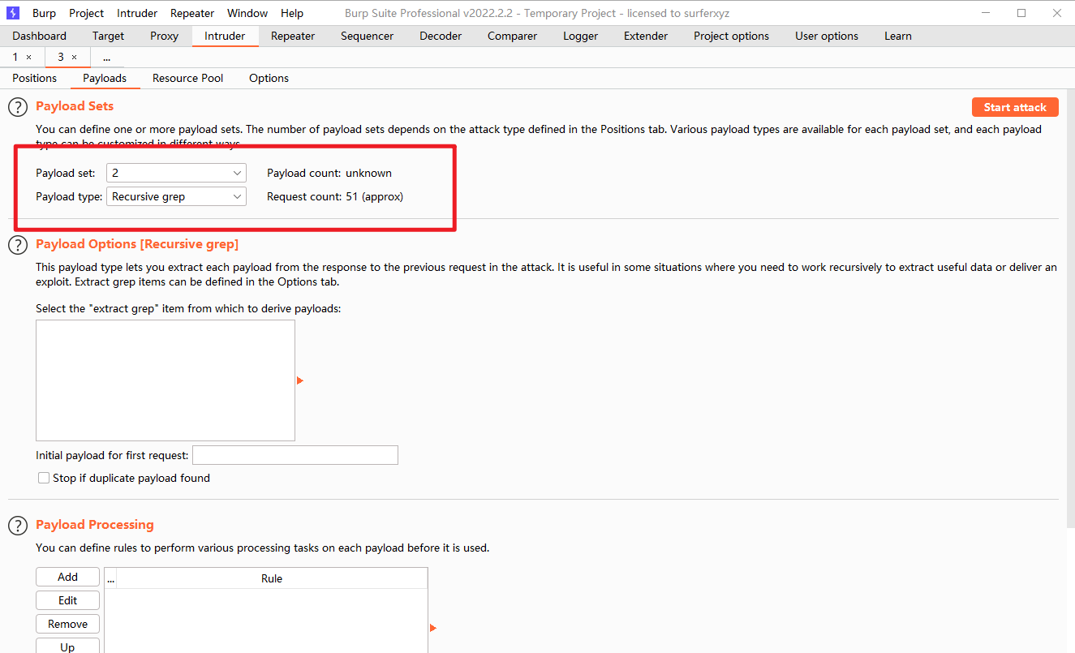Close Intruder tab 3 with its x
This screenshot has height=653, width=1075.
tap(75, 58)
